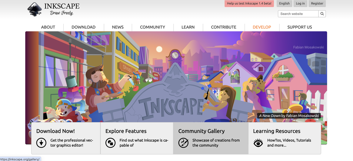
Task: Click 'Find out what Inkscape is capable of'
Action: pos(144,143)
